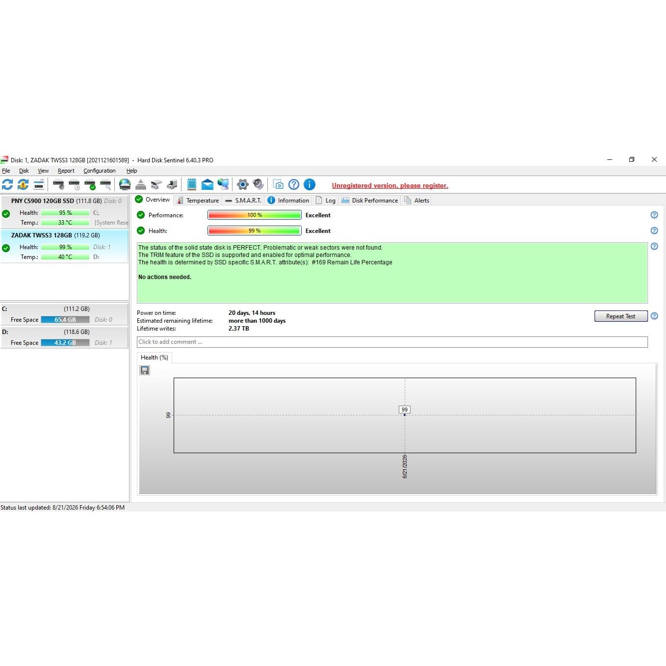Click help icon next to Repeat Test
666x666 pixels.
tap(654, 316)
